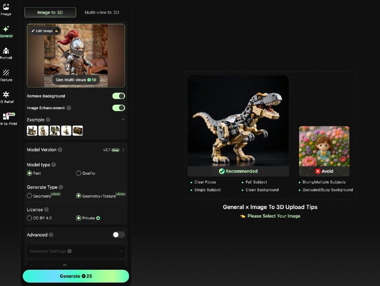Enable the Advanced settings switch
Image resolution: width=380 pixels, height=286 pixels.
click(x=119, y=235)
